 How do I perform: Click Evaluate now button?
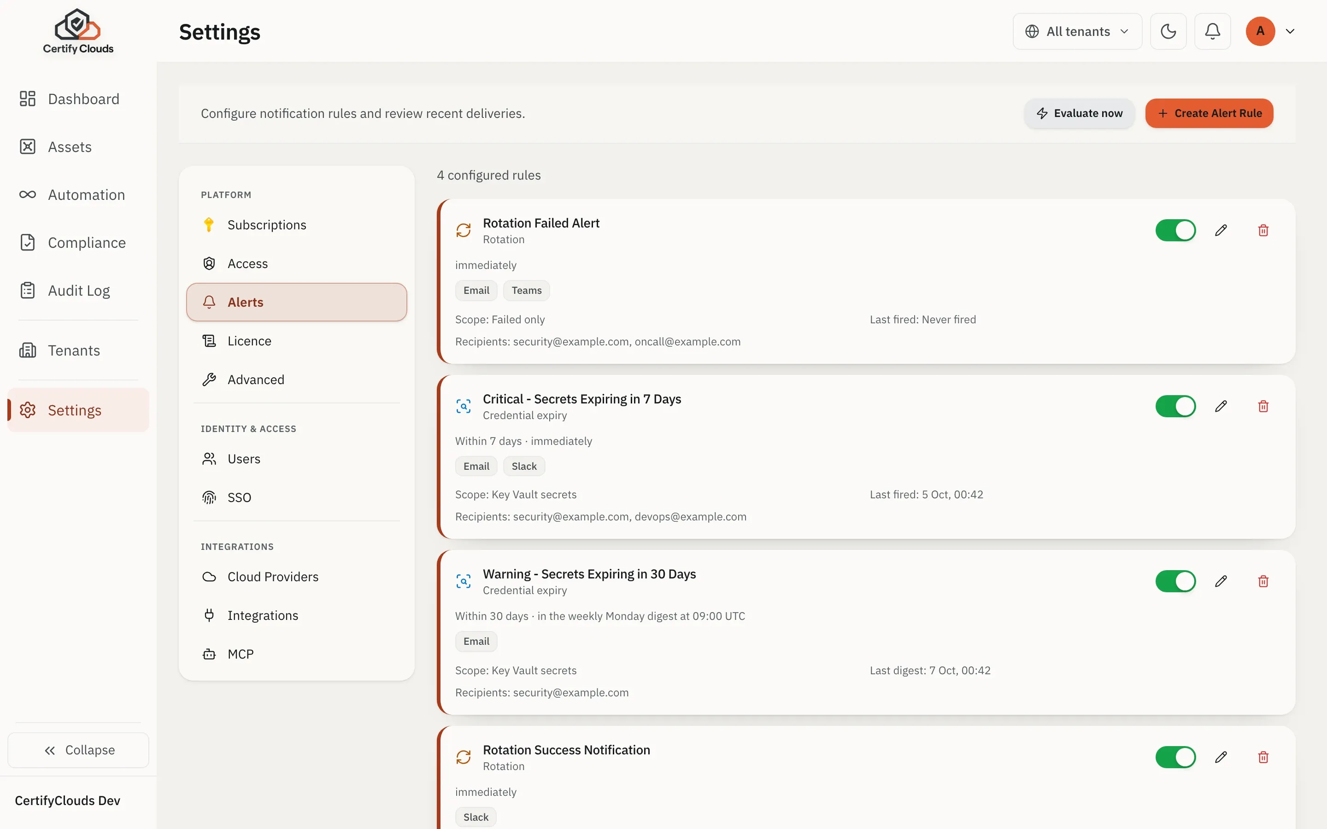click(1079, 113)
